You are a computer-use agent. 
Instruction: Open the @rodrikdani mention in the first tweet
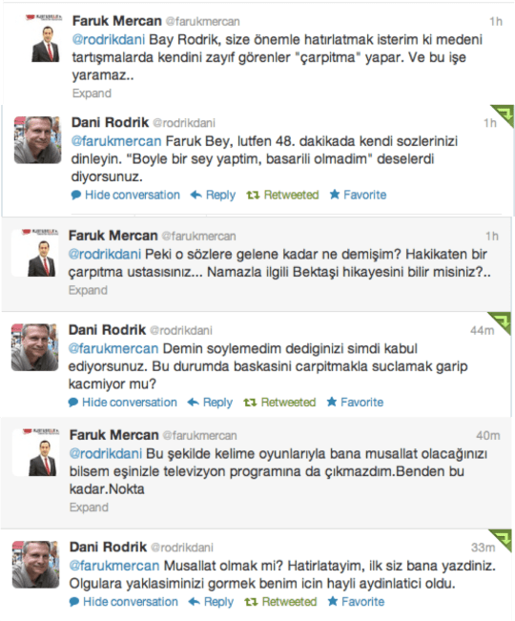pos(109,40)
